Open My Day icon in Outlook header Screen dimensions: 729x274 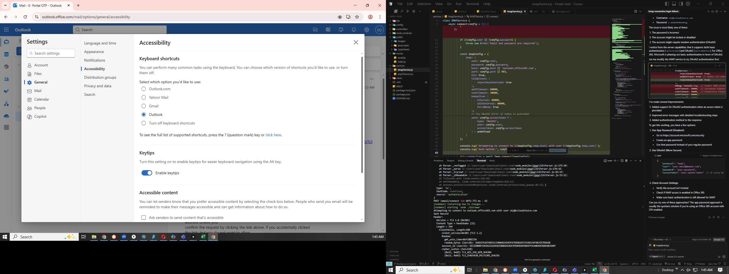coord(341,30)
